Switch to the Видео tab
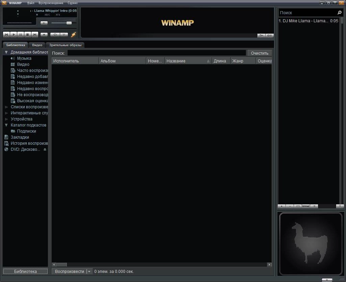The height and width of the screenshot is (282, 346). point(37,45)
